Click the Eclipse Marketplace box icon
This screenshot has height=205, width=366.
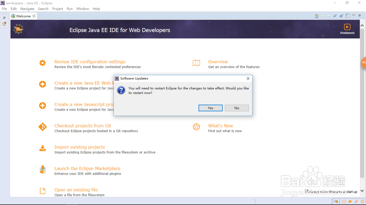(x=42, y=170)
